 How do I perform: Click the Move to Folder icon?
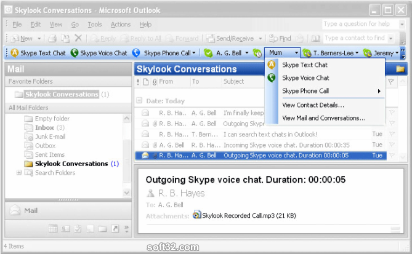65,39
